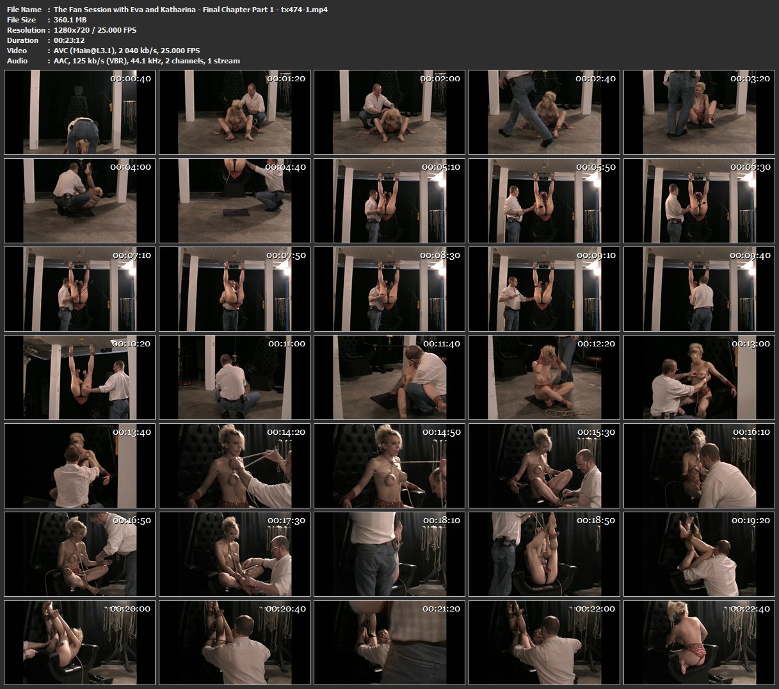Click the thumbnail stamped 00:16:50

80,555
